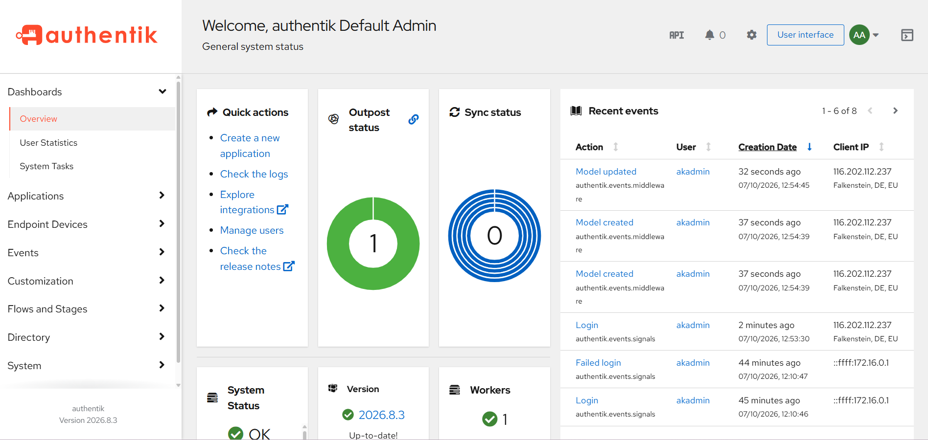
Task: Switch to the User interface
Action: point(805,35)
